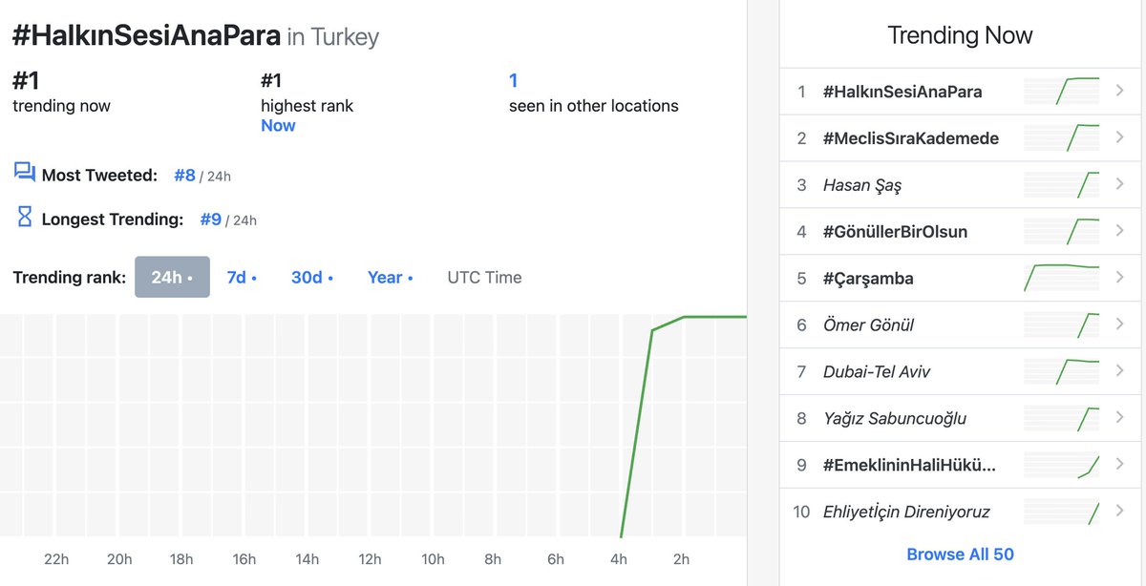Click the Most Tweeted speech bubbles icon
The width and height of the screenshot is (1146, 586).
coord(25,173)
